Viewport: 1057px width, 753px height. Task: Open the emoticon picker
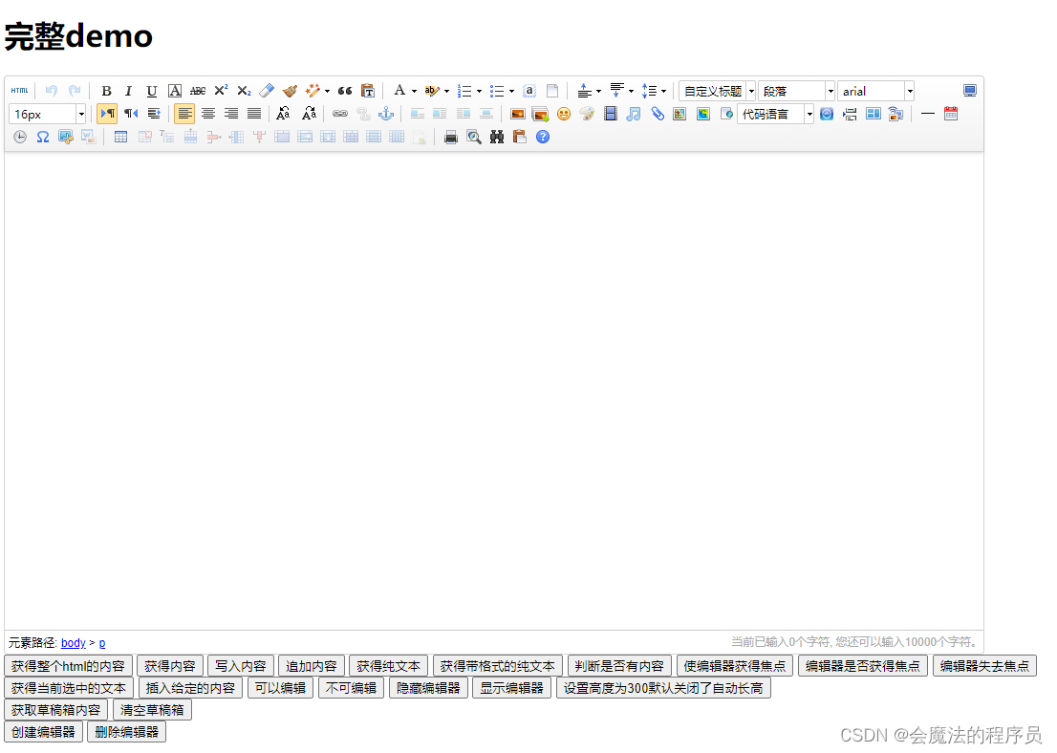point(564,114)
